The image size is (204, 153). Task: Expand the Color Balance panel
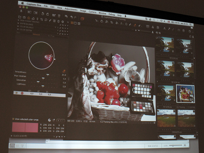[x=18, y=26]
